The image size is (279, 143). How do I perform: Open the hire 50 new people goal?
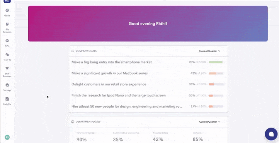[x=127, y=106]
